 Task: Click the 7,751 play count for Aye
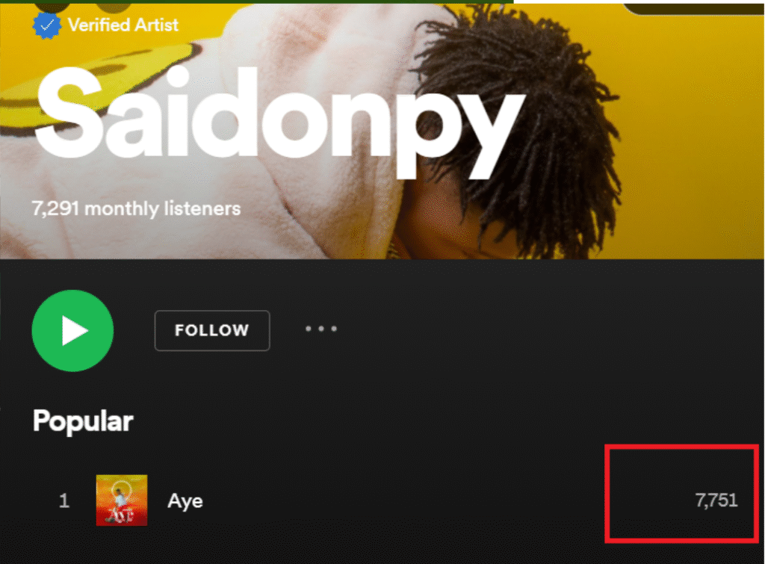point(716,500)
